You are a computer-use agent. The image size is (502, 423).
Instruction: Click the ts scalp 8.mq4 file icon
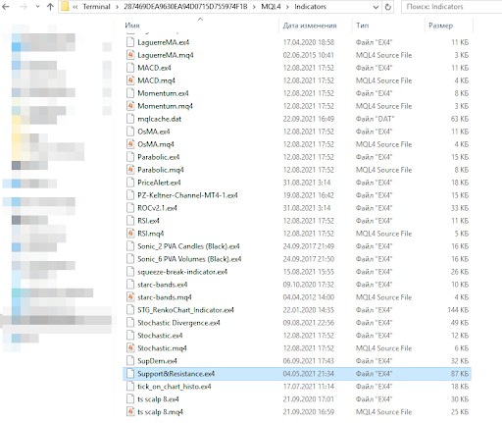(x=130, y=412)
